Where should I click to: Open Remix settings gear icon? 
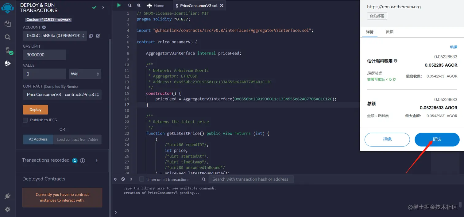pos(8,209)
